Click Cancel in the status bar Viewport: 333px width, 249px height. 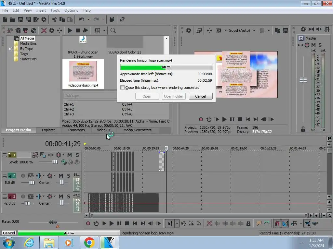coord(9,233)
